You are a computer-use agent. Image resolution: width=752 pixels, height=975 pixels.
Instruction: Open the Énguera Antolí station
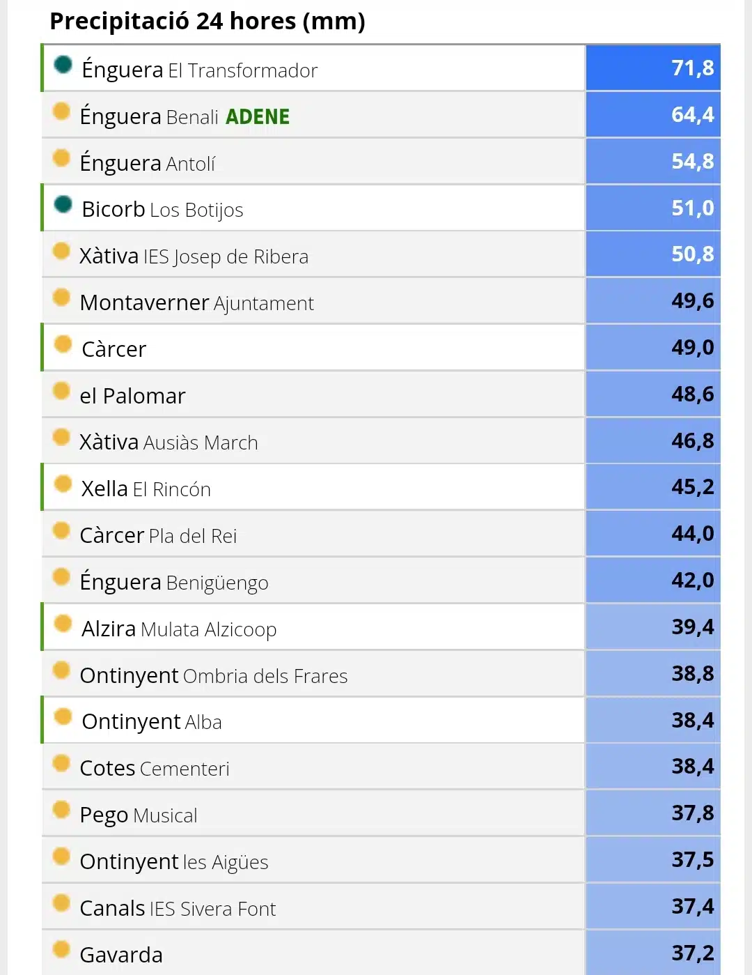tap(148, 162)
